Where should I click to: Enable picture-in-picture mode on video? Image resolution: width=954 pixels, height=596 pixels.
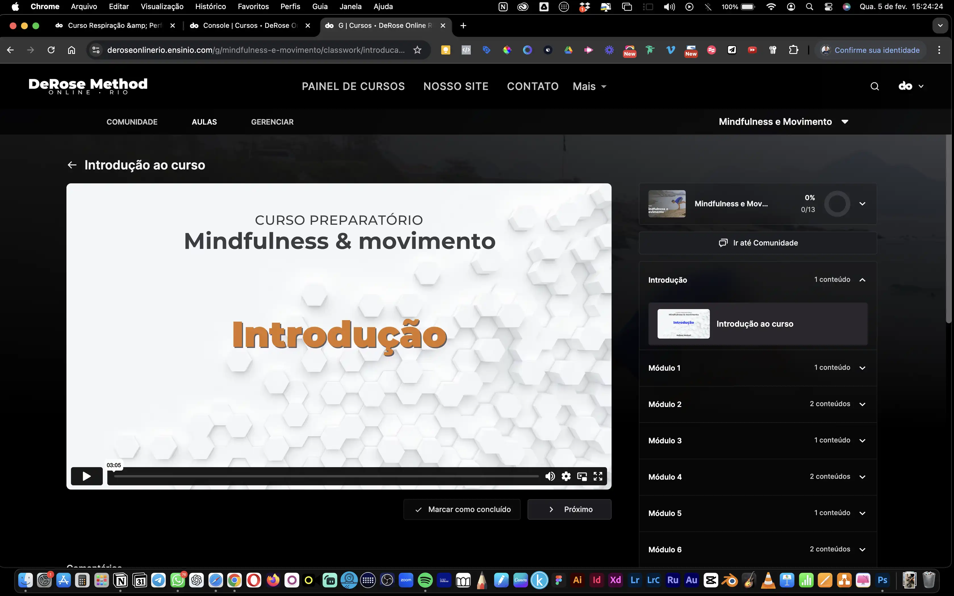(582, 476)
